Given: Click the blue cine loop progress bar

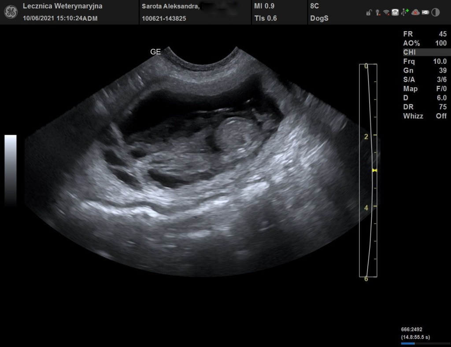Looking at the screenshot, I should [407, 343].
